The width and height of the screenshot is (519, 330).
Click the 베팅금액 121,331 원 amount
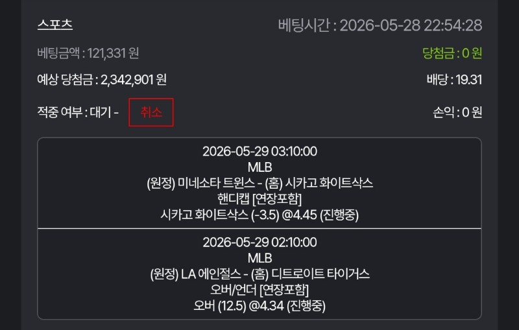[88, 53]
